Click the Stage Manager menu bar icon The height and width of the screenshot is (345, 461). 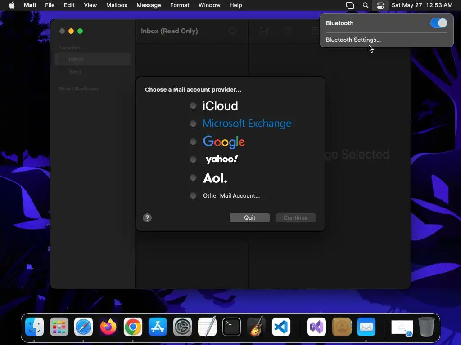(350, 5)
